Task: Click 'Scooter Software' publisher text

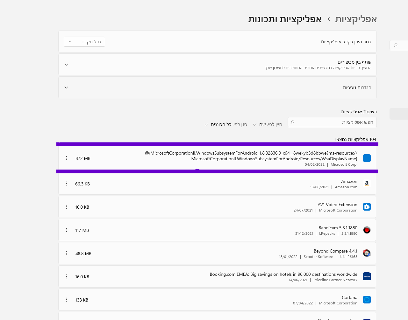Action: (318, 257)
